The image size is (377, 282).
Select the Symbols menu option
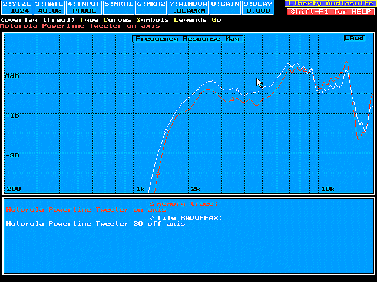[153, 20]
